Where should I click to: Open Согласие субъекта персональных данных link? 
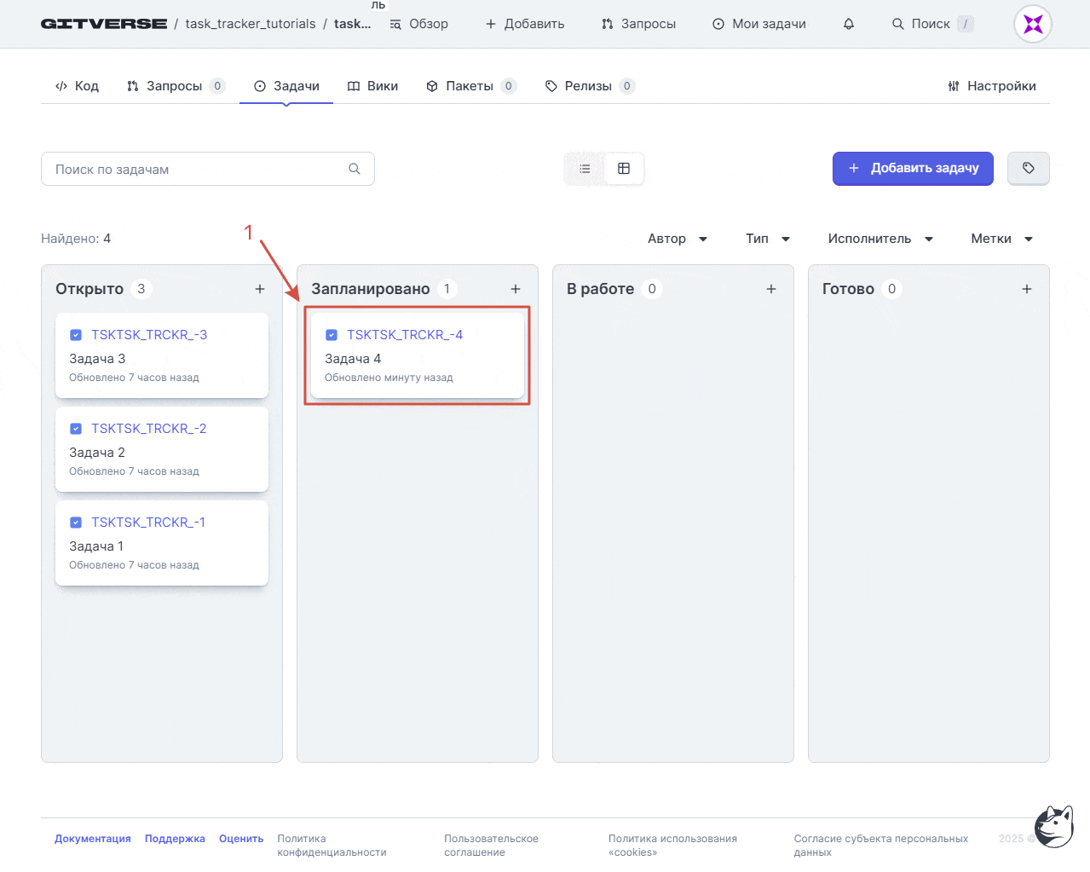[881, 846]
